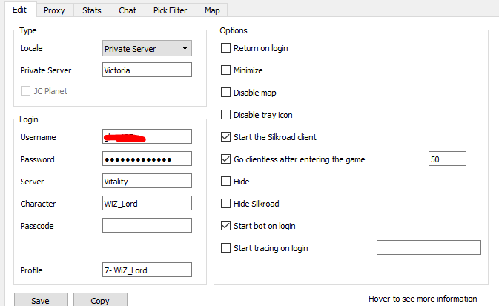The height and width of the screenshot is (306, 499).
Task: Go to the Chat tab
Action: (128, 10)
